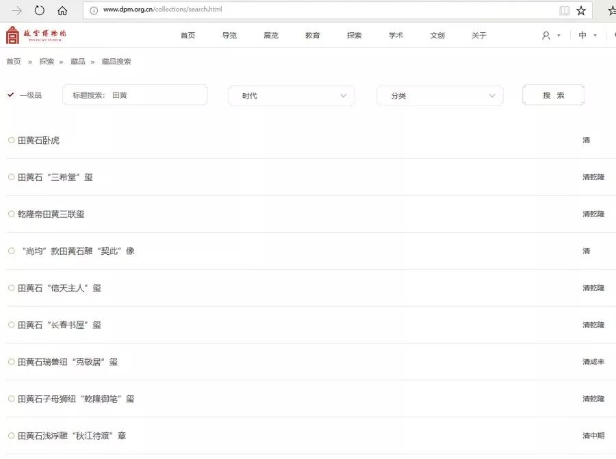Image resolution: width=616 pixels, height=459 pixels.
Task: Open the 中 language dropdown
Action: (587, 36)
